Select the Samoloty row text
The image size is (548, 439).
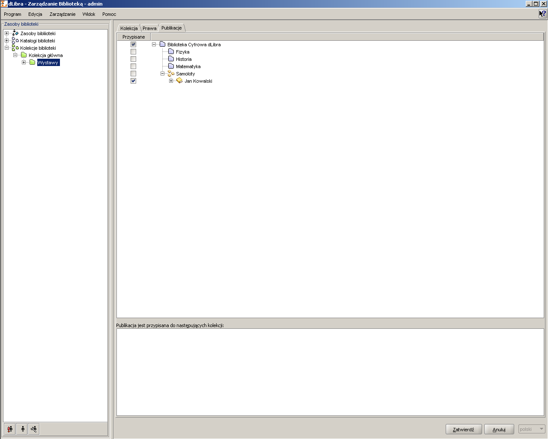[185, 74]
